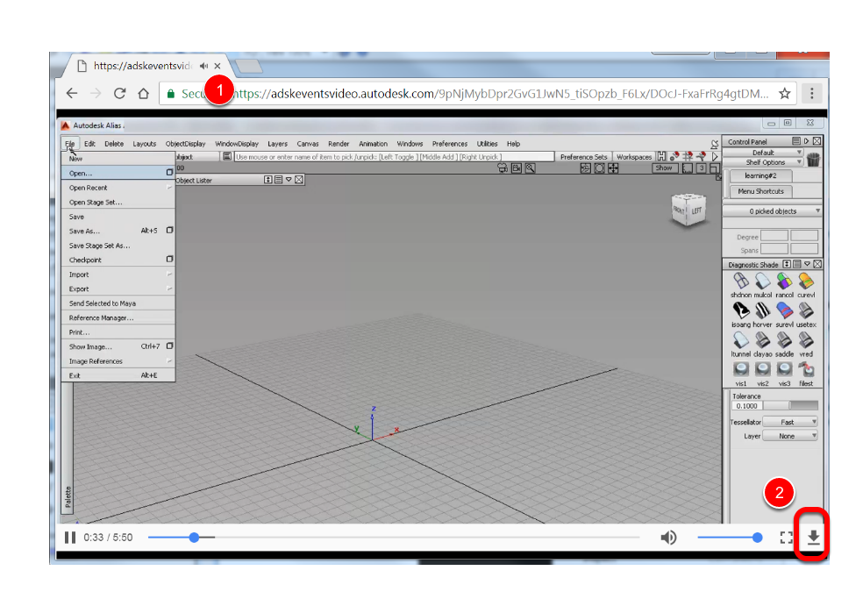The width and height of the screenshot is (863, 599).
Task: Click the magnifier icon in viewport toolbar
Action: 530,168
